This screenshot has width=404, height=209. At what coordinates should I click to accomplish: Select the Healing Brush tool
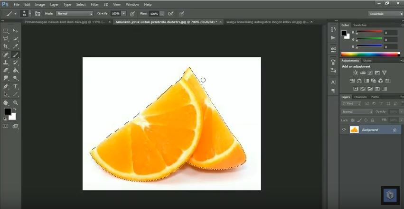click(6, 55)
